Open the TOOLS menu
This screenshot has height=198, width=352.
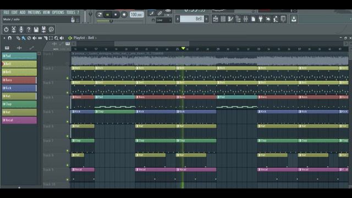coord(70,13)
